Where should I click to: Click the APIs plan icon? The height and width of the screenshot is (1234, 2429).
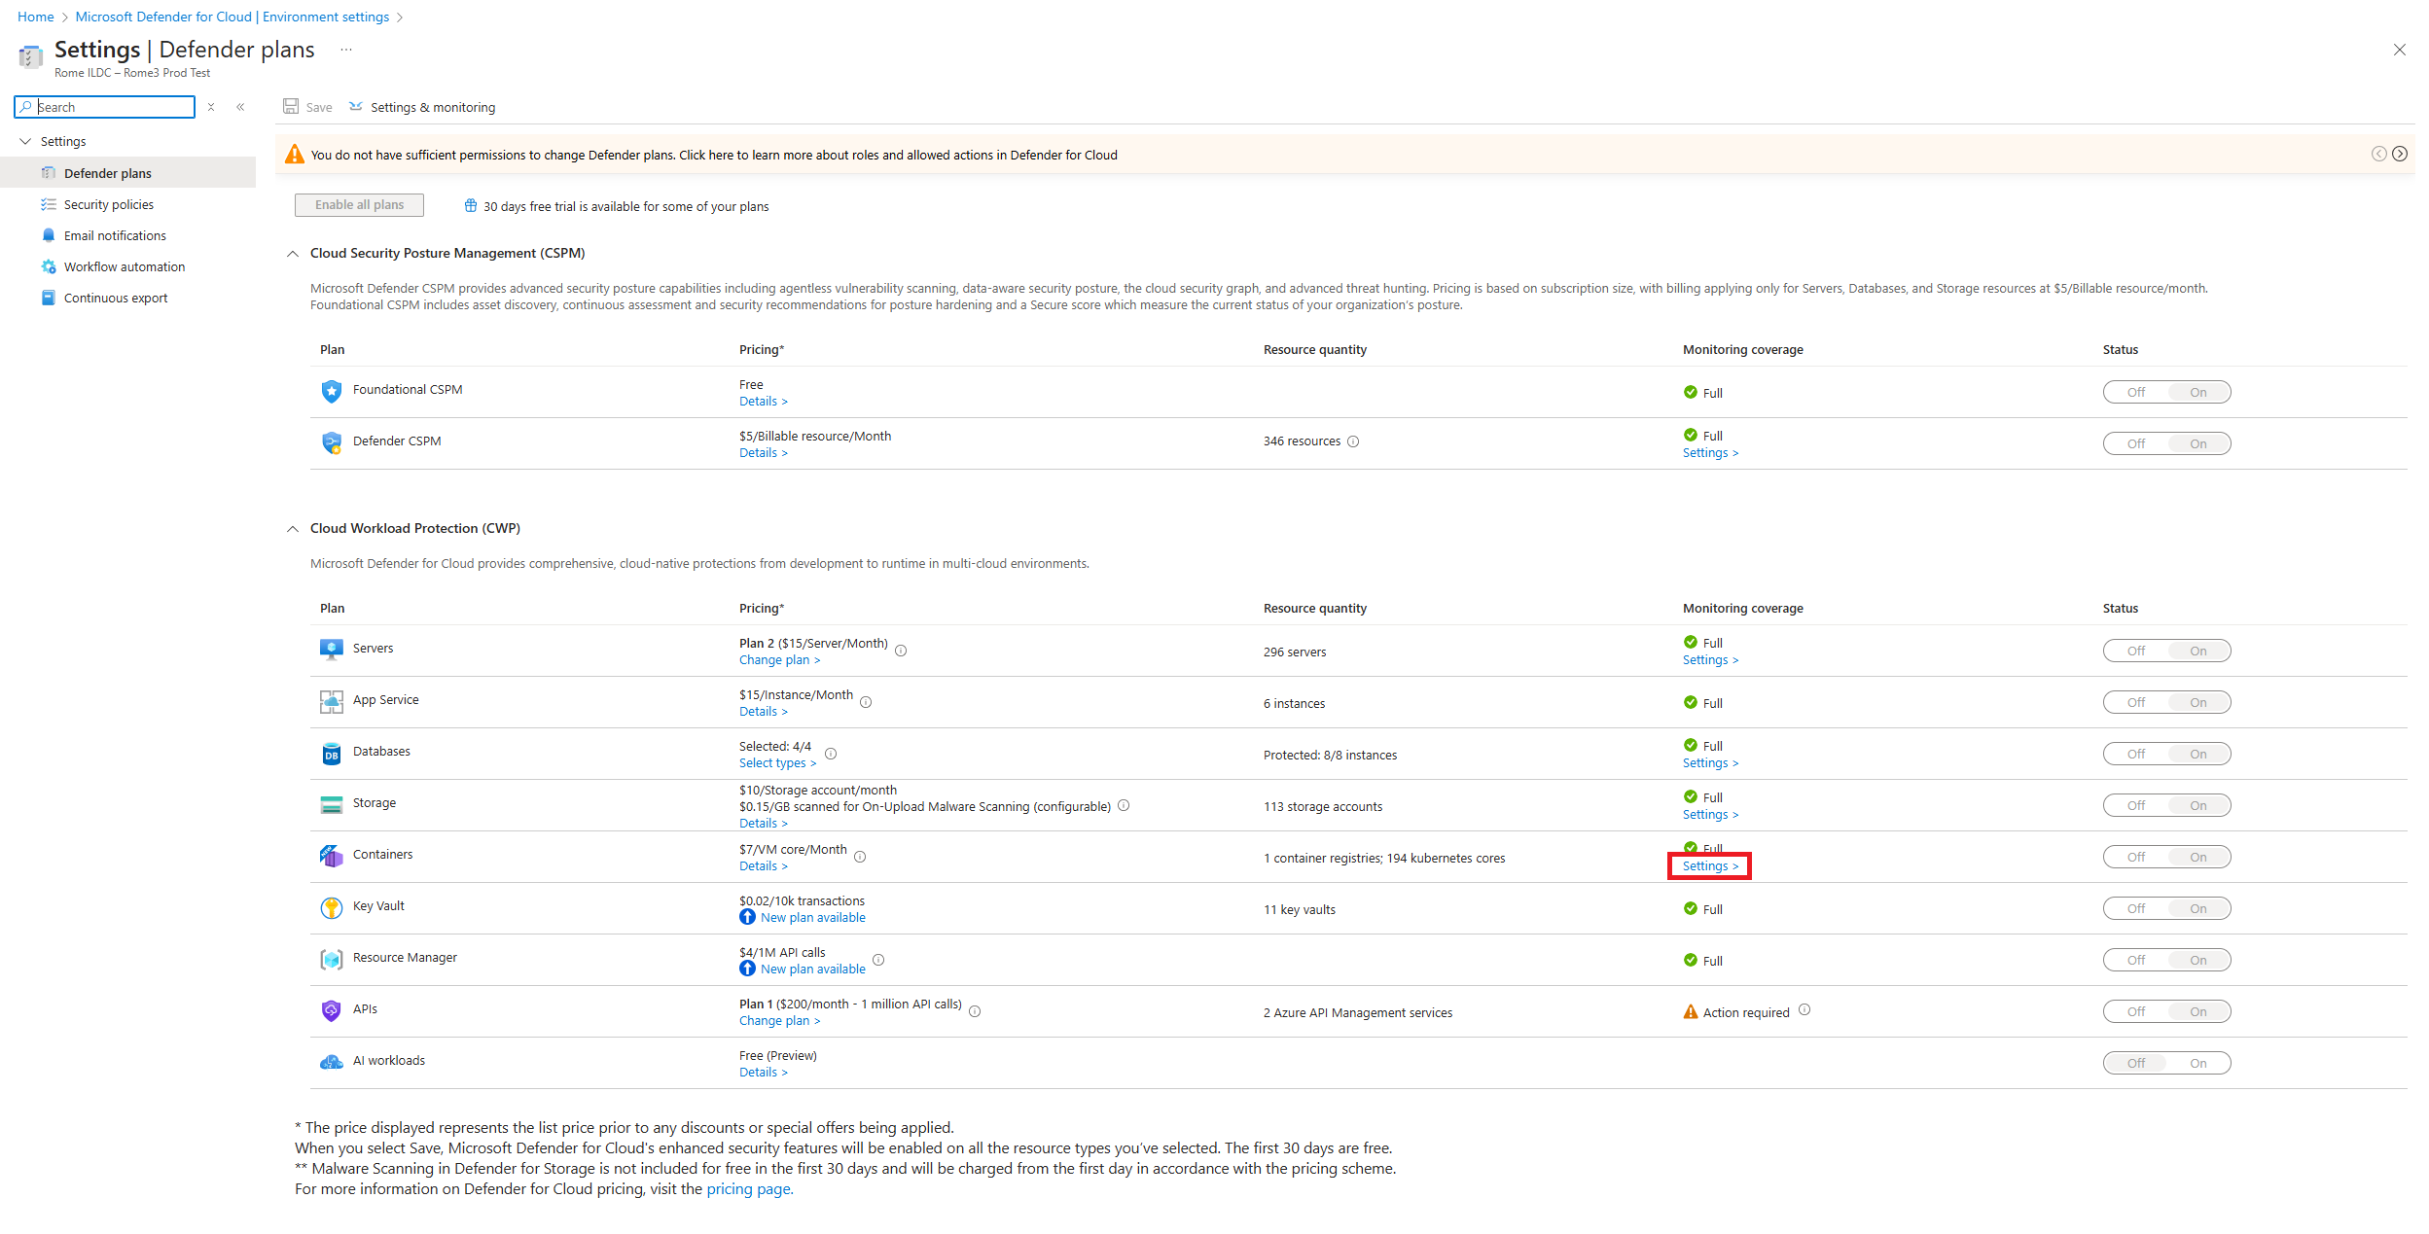click(332, 1010)
